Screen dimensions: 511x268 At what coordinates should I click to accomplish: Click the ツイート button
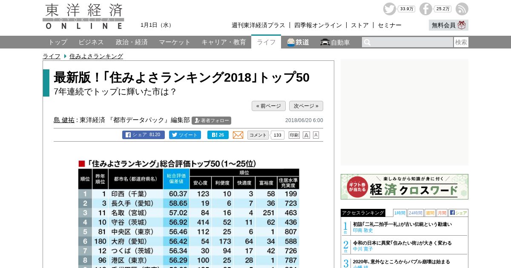185,135
